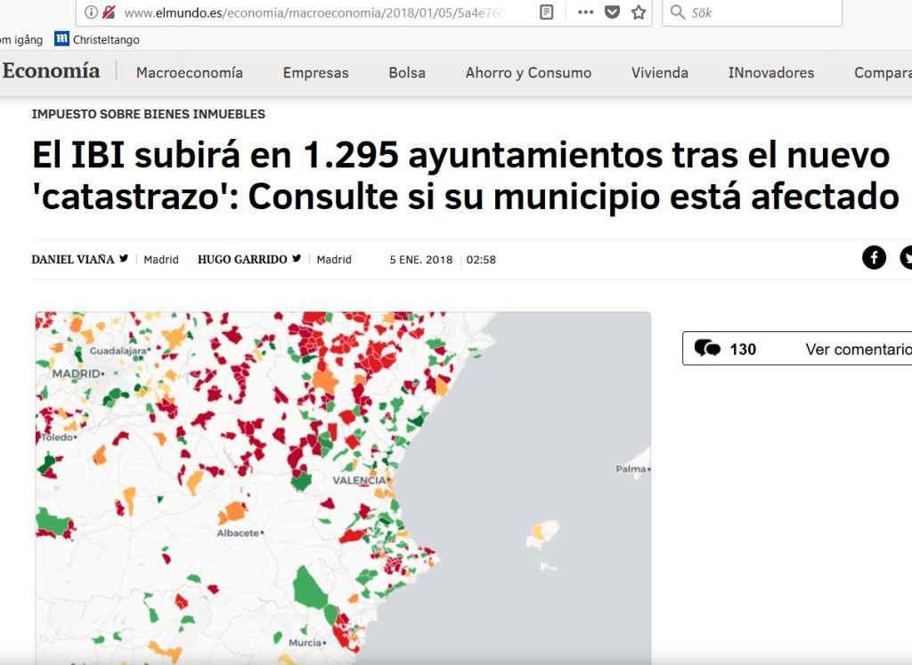This screenshot has width=912, height=665.
Task: Click the magnifier icon in search box
Action: (x=677, y=12)
